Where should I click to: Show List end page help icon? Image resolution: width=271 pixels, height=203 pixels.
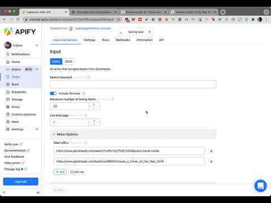[x=85, y=115]
